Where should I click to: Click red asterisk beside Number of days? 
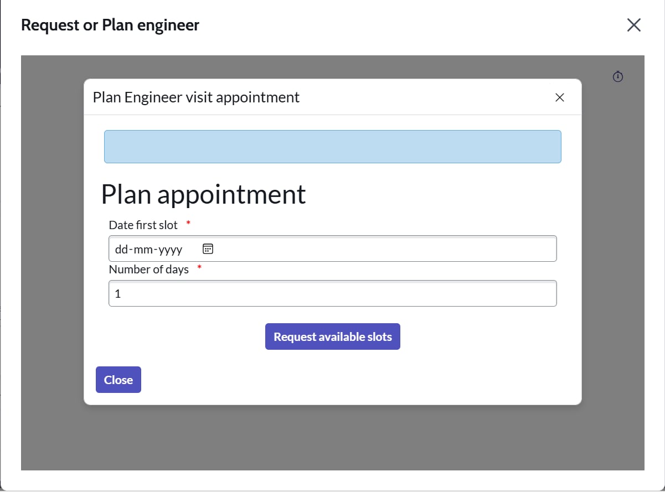[x=199, y=267]
